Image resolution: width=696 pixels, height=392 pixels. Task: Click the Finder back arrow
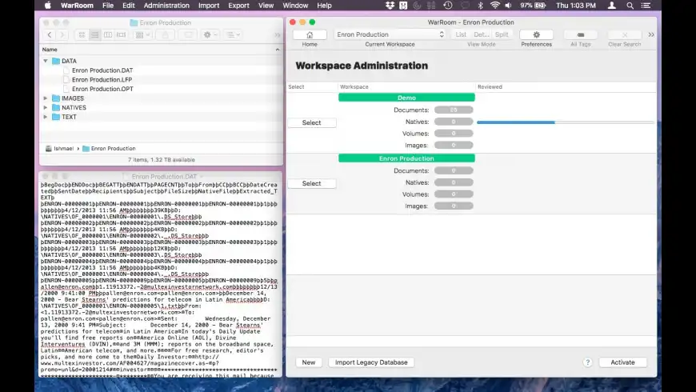[50, 35]
